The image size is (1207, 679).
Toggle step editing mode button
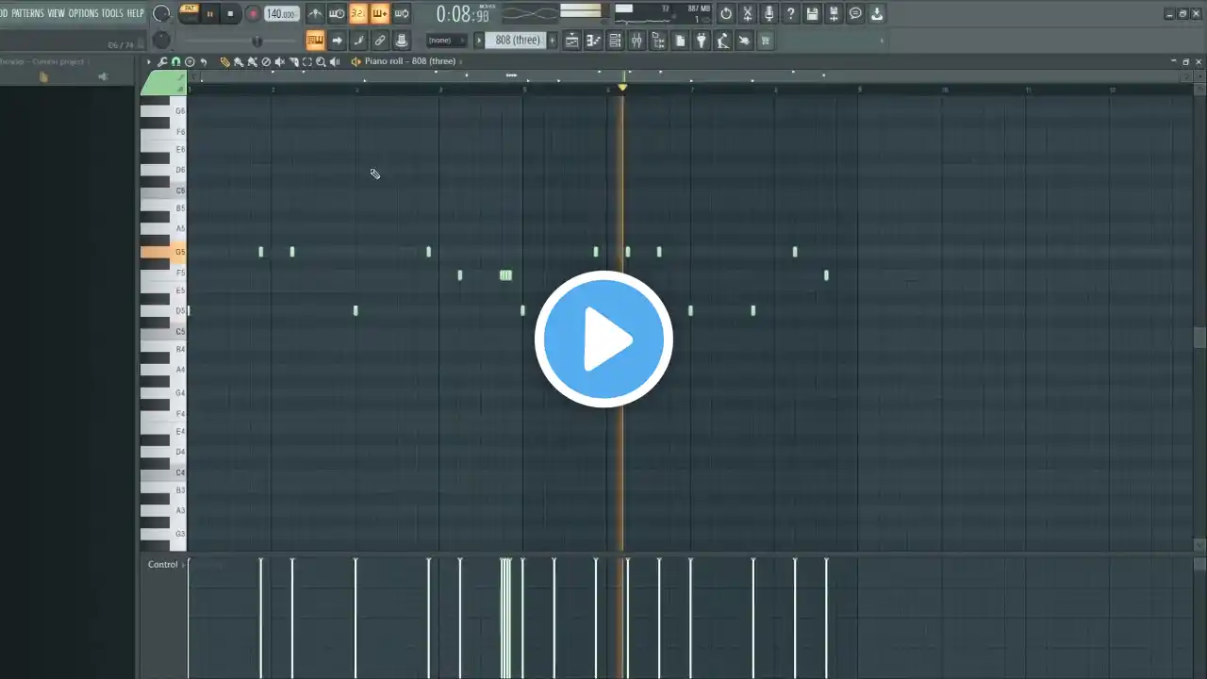[358, 41]
